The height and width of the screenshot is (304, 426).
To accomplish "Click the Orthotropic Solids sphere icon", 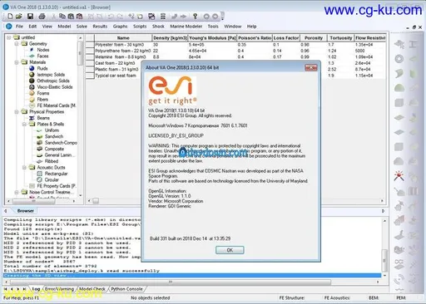I will [32, 81].
